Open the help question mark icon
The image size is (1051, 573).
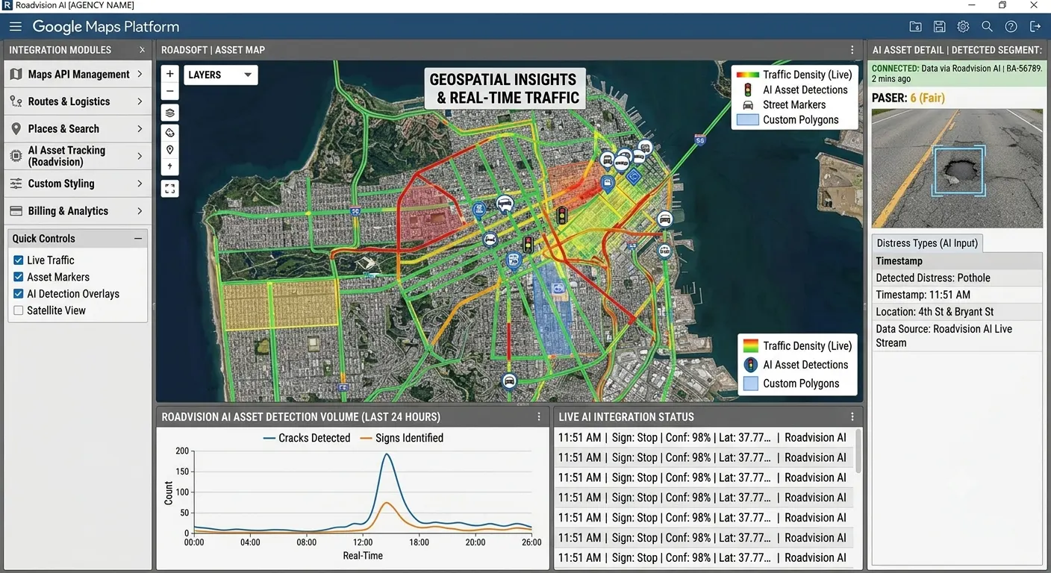tap(1011, 27)
